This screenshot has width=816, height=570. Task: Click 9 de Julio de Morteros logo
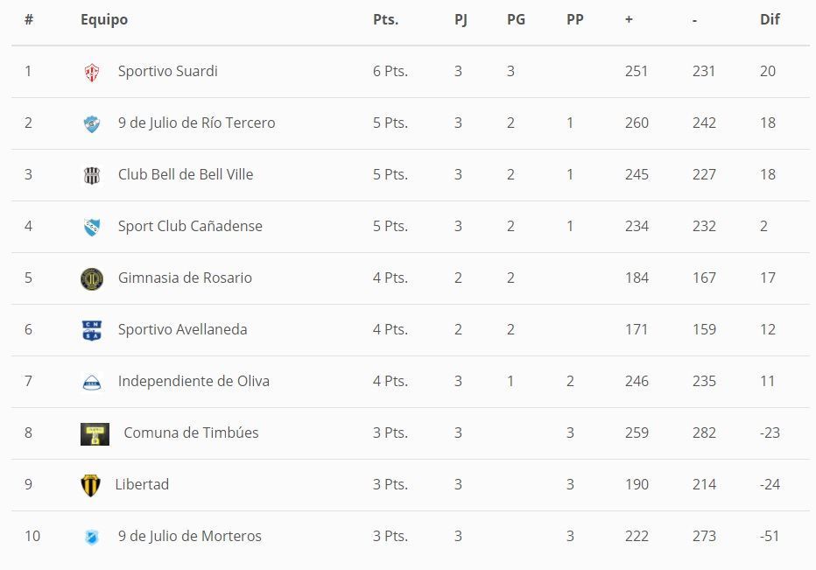[91, 537]
